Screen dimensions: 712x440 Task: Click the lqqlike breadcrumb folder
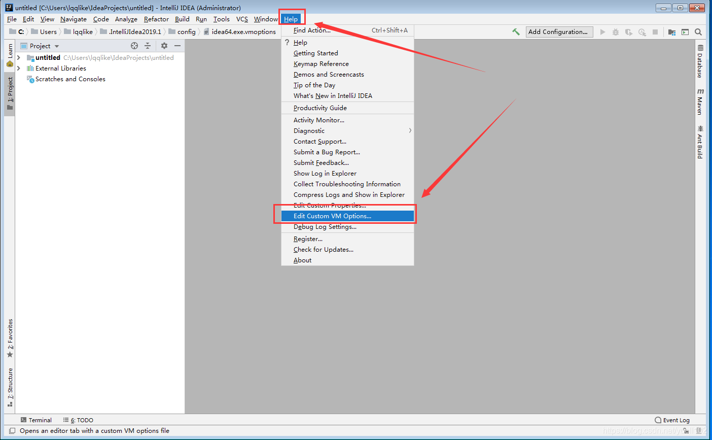click(x=79, y=32)
